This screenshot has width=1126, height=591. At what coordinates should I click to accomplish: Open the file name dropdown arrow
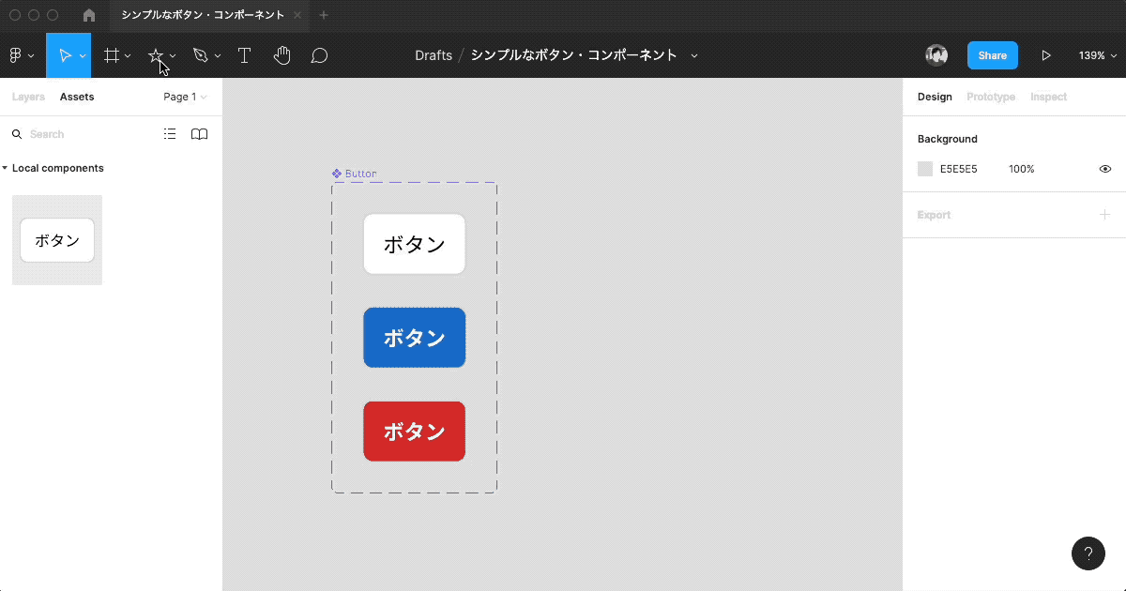(x=694, y=54)
